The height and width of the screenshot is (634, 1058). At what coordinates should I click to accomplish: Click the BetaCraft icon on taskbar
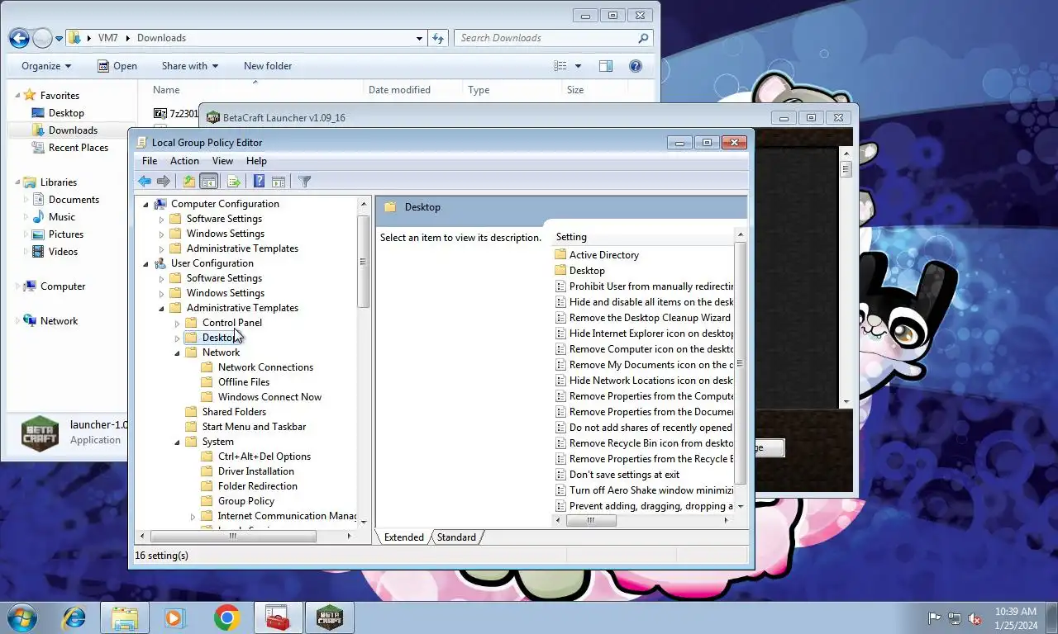(x=330, y=617)
